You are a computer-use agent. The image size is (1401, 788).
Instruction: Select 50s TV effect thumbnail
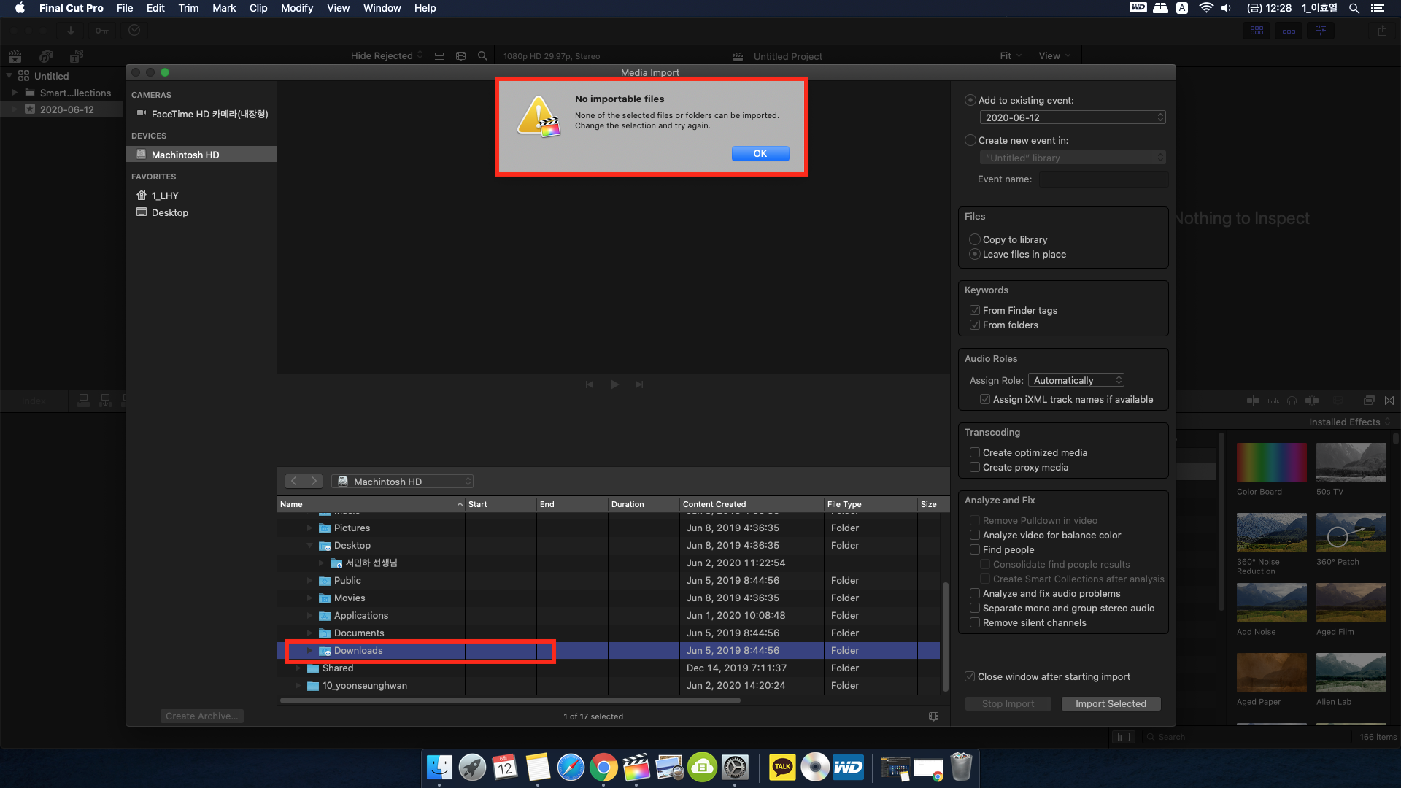[x=1351, y=463]
